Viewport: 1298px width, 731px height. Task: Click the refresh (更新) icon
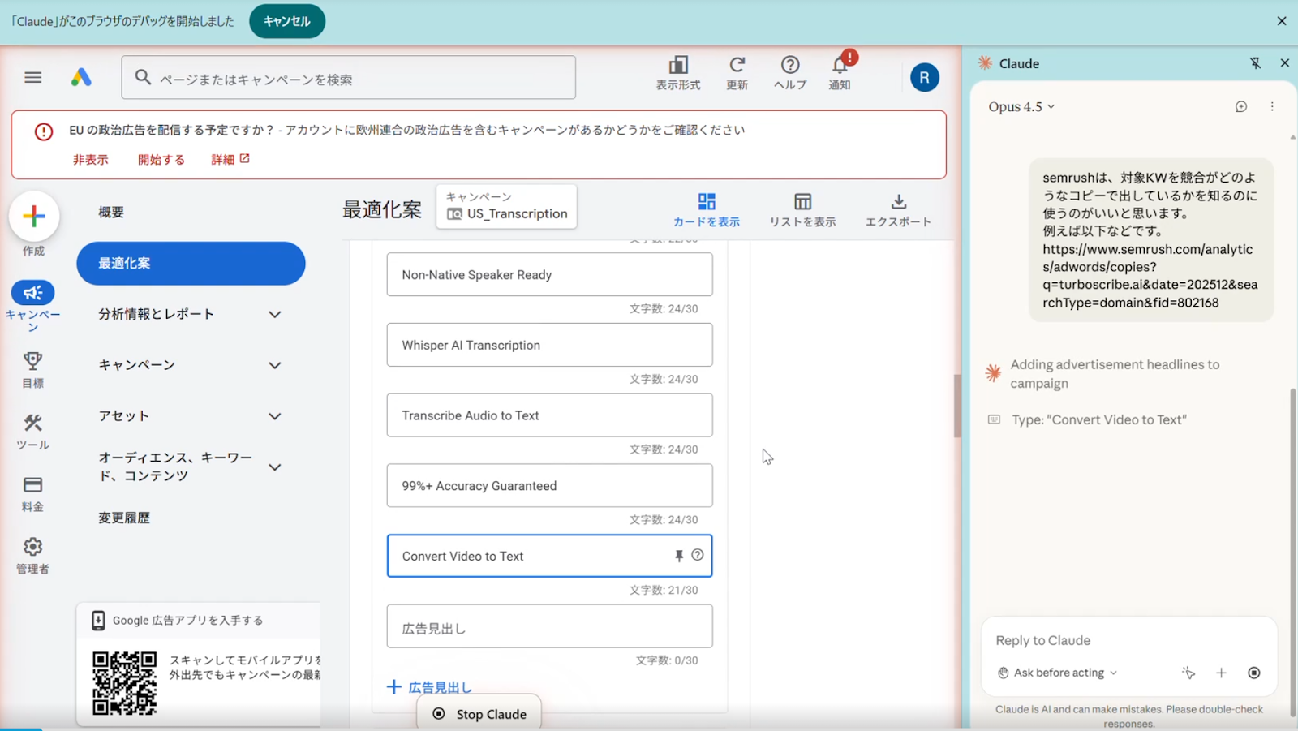737,65
